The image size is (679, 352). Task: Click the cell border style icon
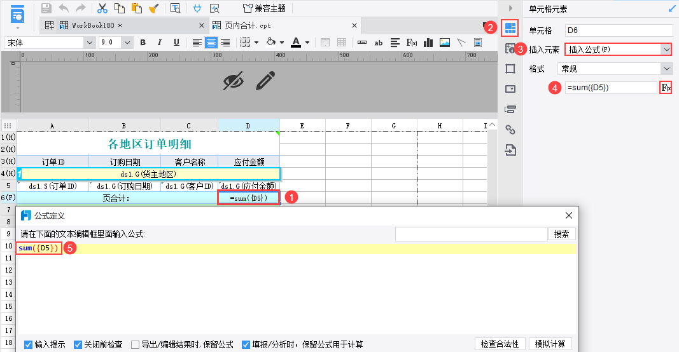246,43
